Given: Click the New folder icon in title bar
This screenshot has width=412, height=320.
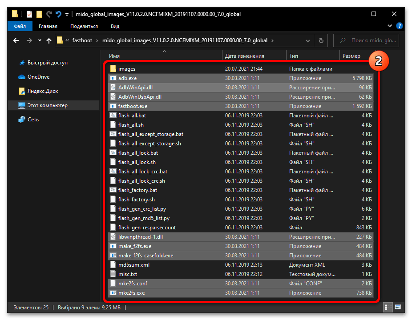Looking at the screenshot, I should (x=39, y=14).
